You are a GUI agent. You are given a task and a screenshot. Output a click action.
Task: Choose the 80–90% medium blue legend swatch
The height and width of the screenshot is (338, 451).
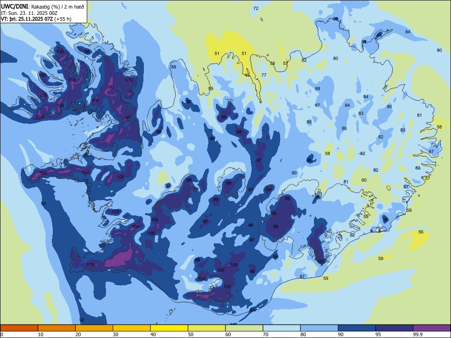pos(319,328)
